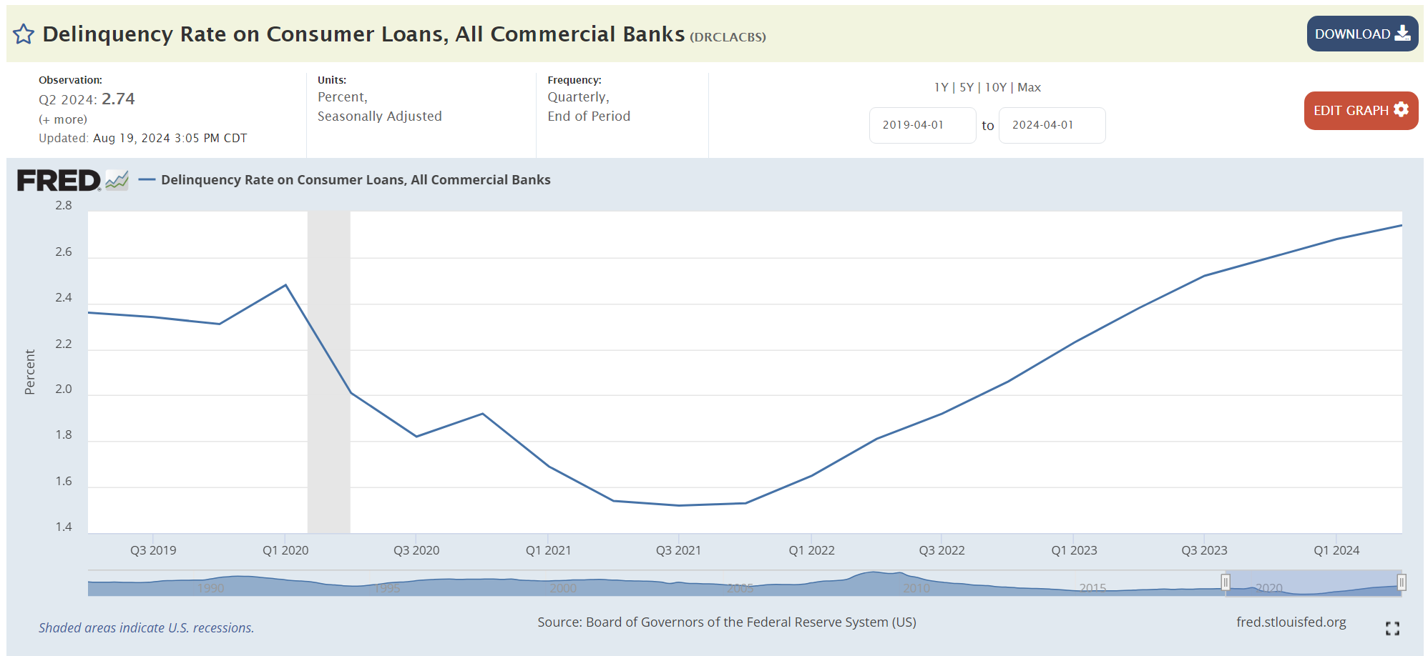Select the 5Y date range
This screenshot has height=656, width=1428.
(967, 87)
